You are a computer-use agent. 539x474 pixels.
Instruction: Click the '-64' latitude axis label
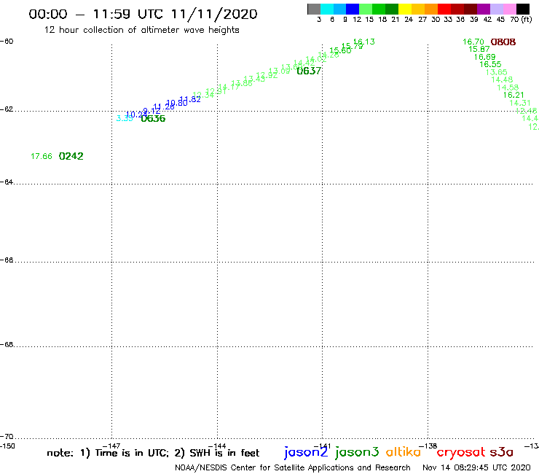7,182
